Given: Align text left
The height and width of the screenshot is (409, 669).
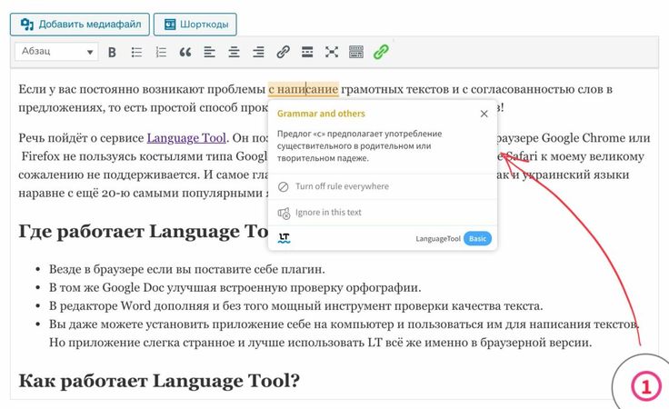Looking at the screenshot, I should click(209, 52).
